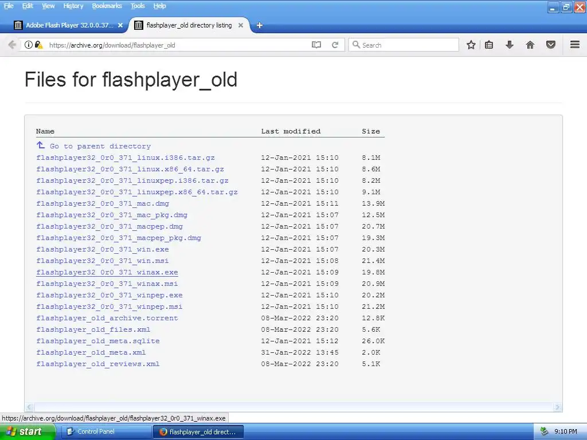Download flashplayer32_0r0_371_win.exe
The width and height of the screenshot is (587, 440).
[103, 249]
